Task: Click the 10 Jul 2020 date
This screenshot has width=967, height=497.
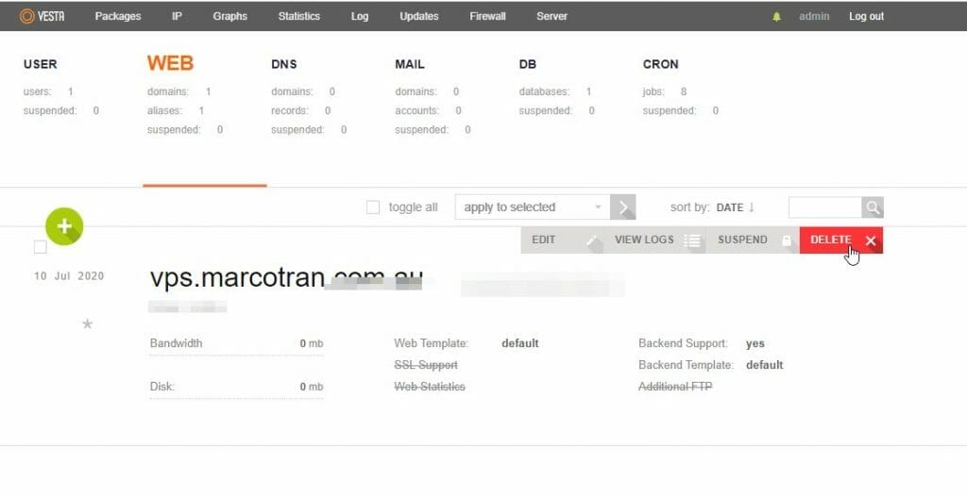Action: point(69,276)
